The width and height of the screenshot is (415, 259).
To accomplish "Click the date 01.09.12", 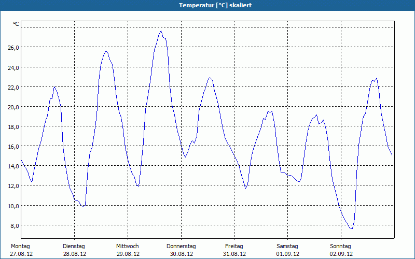I will tap(288, 254).
